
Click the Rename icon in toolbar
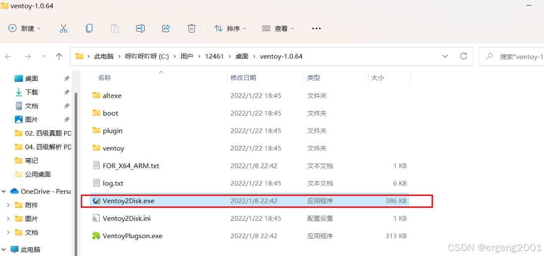pos(140,28)
